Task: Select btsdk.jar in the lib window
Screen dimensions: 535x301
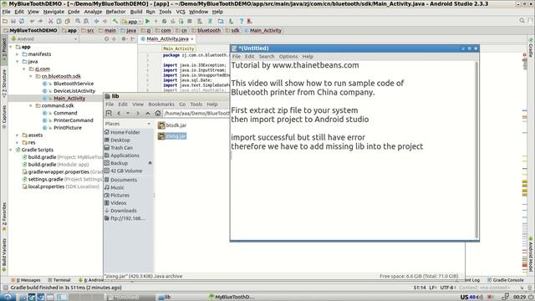Action: (x=172, y=125)
